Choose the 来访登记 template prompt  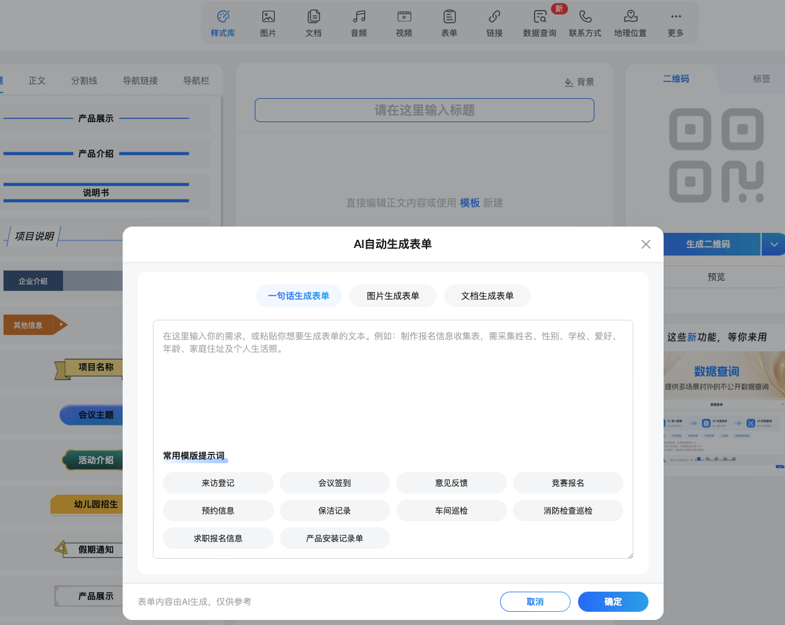[218, 483]
